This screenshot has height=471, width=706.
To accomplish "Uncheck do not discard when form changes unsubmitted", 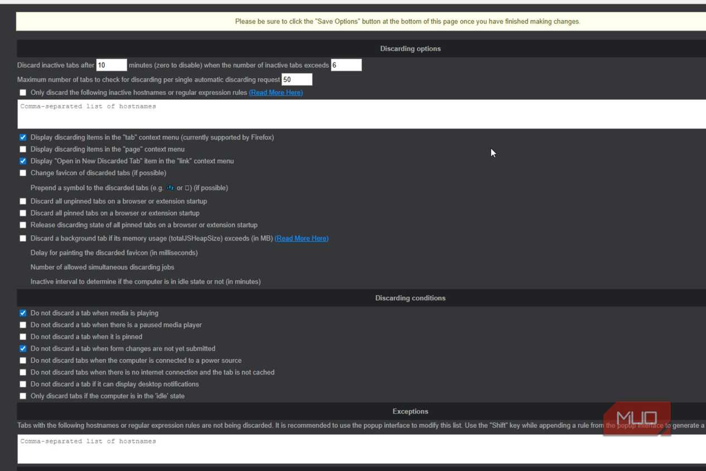I will pyautogui.click(x=23, y=348).
